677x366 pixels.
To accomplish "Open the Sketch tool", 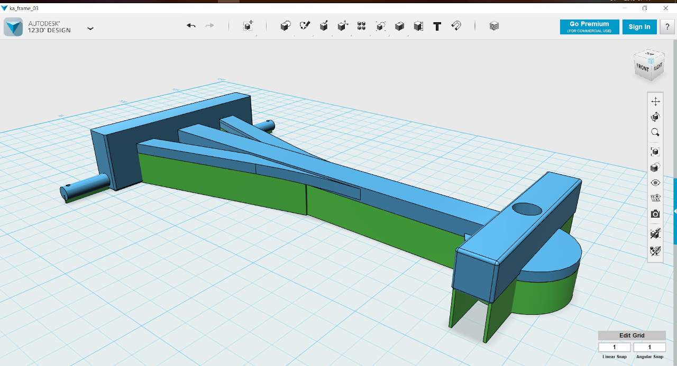I will pyautogui.click(x=305, y=26).
